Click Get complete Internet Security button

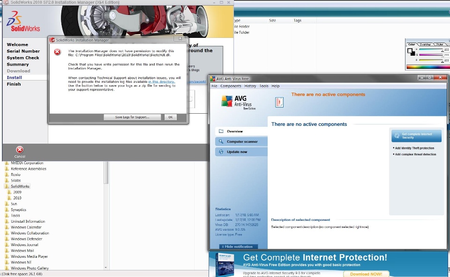point(416,136)
